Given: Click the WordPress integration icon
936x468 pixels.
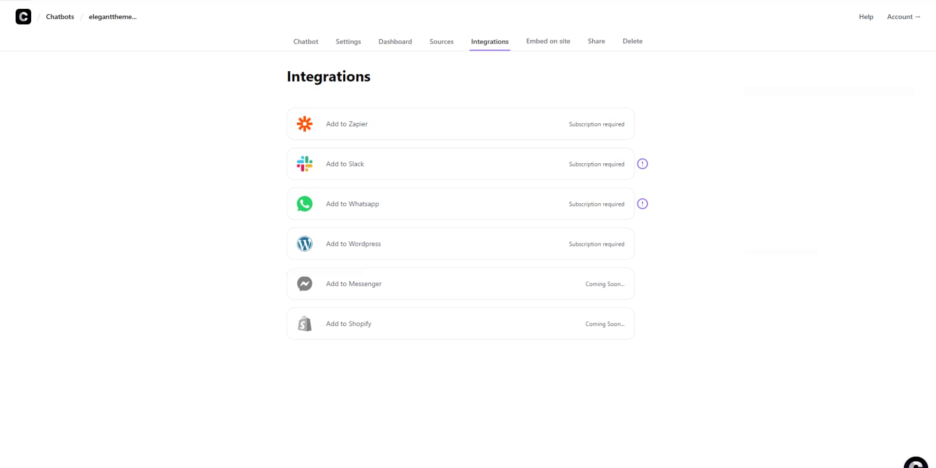Looking at the screenshot, I should click(x=305, y=243).
